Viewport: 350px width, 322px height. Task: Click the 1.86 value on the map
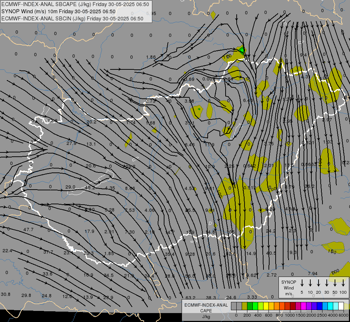point(151,57)
